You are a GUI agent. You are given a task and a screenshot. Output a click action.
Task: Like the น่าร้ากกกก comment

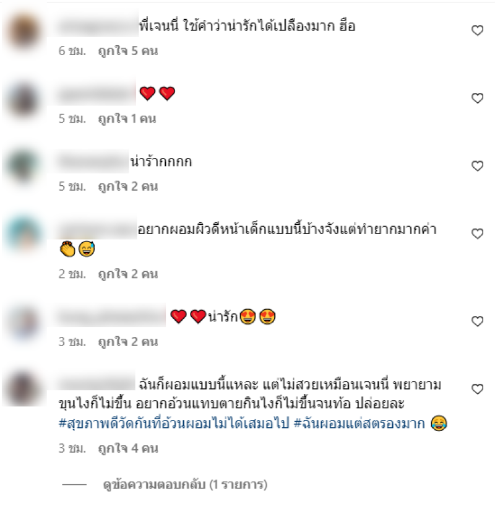coord(477,165)
